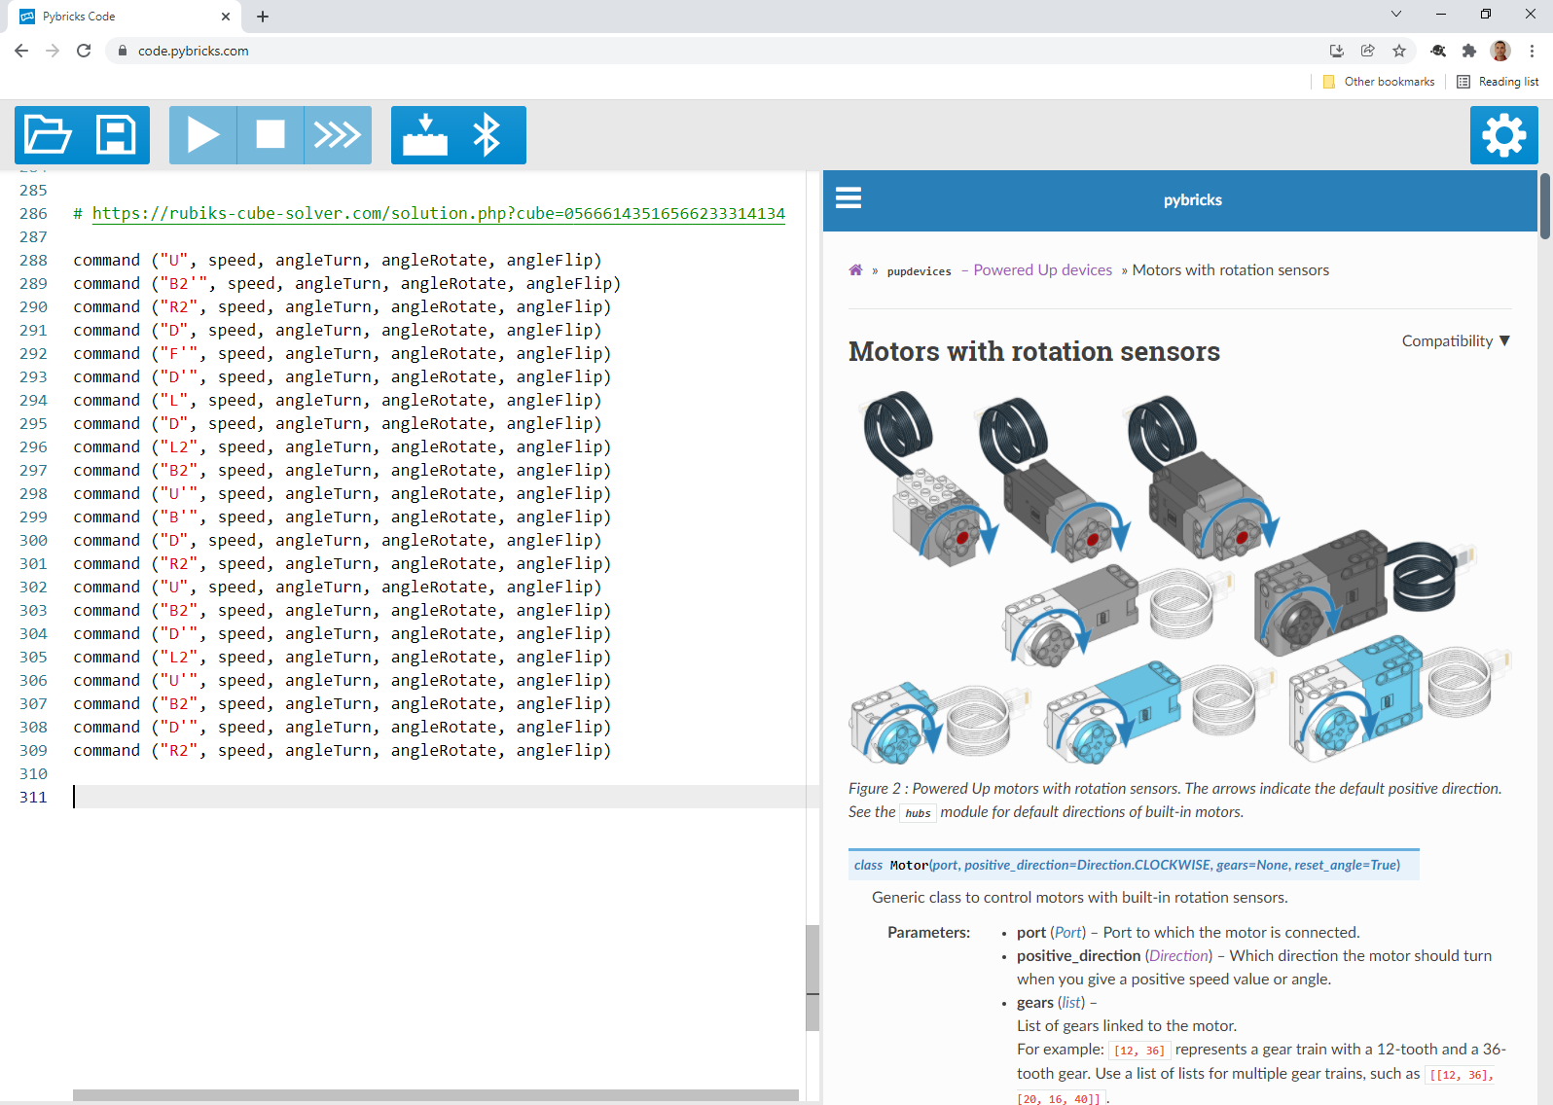Click the code editor horizontal scrollbar
Viewport: 1553px width, 1105px height.
(x=436, y=1095)
